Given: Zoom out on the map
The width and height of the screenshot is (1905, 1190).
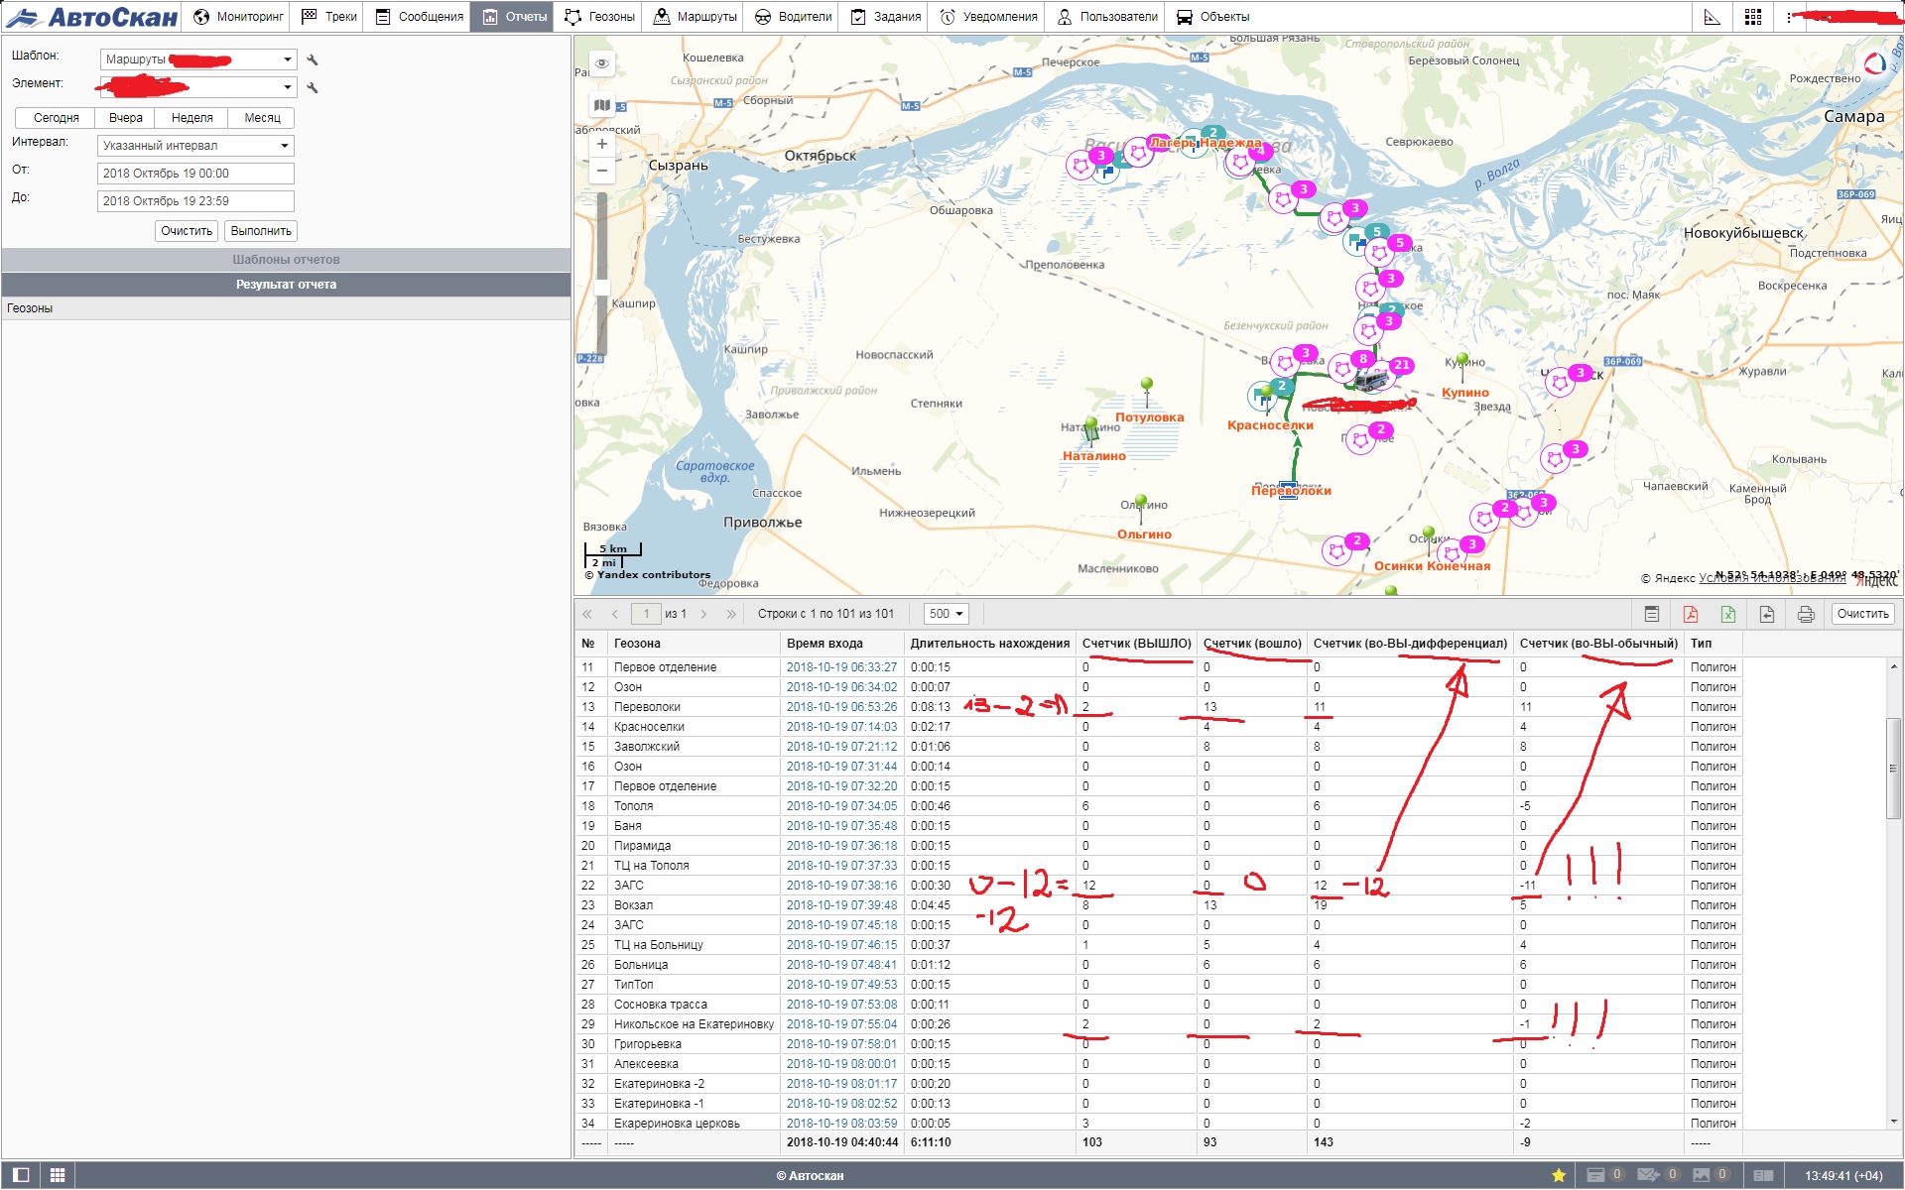Looking at the screenshot, I should pyautogui.click(x=601, y=171).
